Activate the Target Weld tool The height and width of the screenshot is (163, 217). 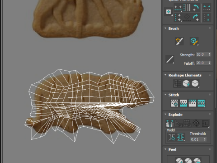click(172, 137)
